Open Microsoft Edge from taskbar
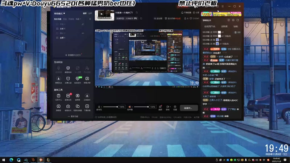The image size is (290, 163). pyautogui.click(x=11, y=160)
